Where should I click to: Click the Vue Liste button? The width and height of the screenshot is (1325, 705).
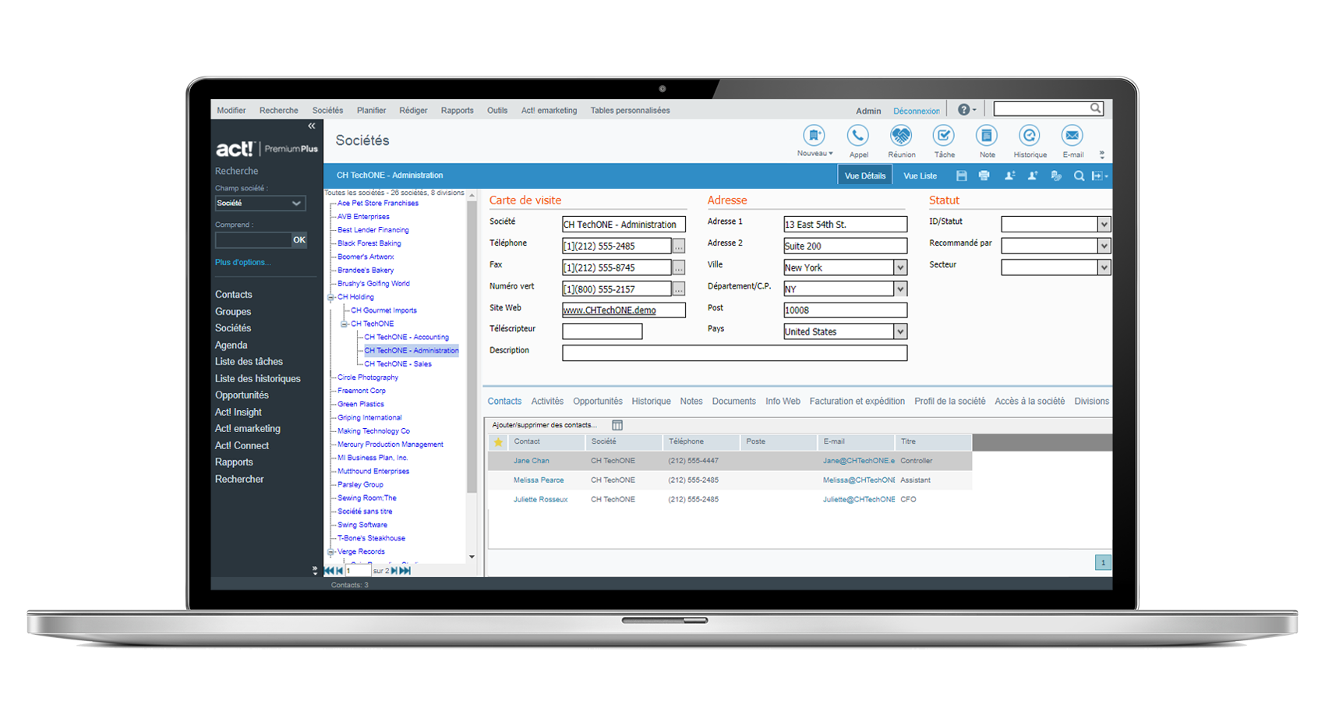click(x=920, y=176)
